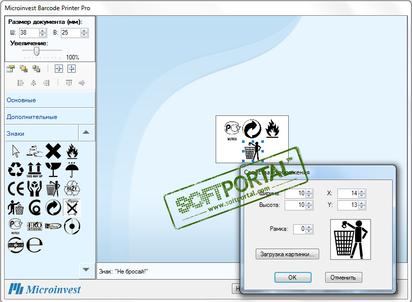Show more signs with the down arrow button
Viewport: 412px width, 302px height.
(x=86, y=270)
